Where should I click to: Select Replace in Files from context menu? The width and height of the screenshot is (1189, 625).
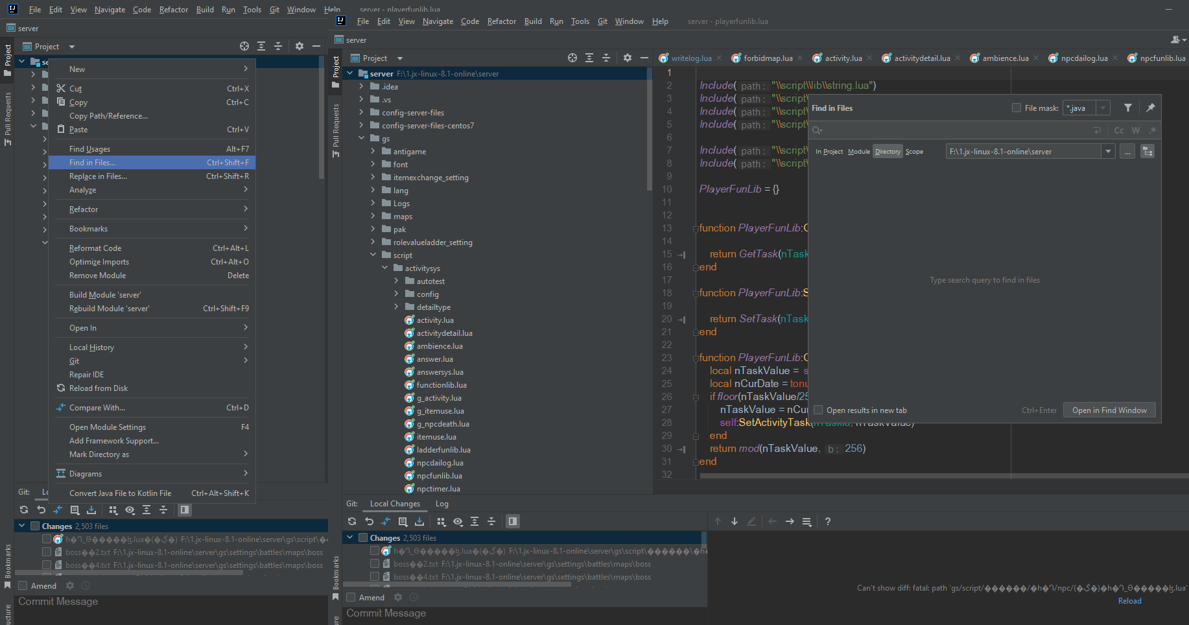(98, 176)
